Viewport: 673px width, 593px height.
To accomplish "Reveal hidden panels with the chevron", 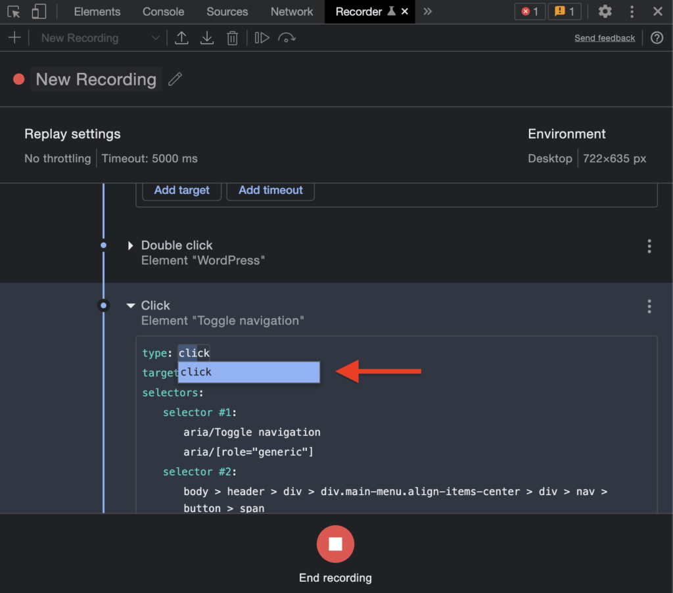I will pyautogui.click(x=428, y=11).
